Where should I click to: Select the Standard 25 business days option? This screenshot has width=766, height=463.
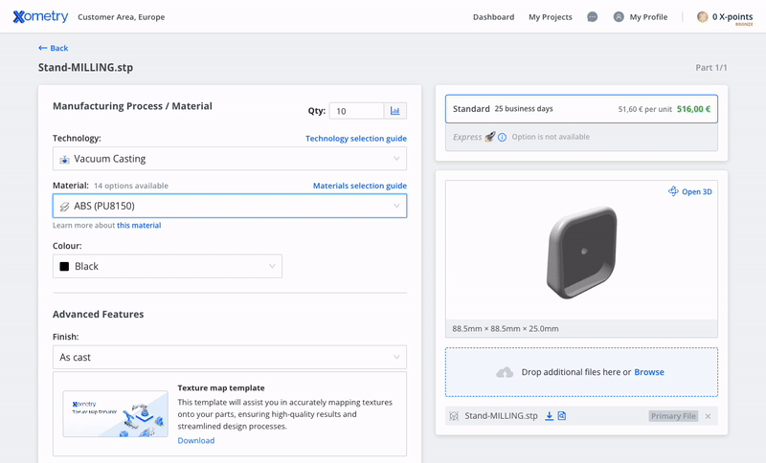click(581, 109)
